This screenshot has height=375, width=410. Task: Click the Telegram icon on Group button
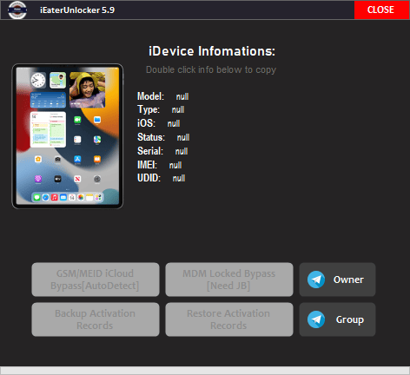316,319
